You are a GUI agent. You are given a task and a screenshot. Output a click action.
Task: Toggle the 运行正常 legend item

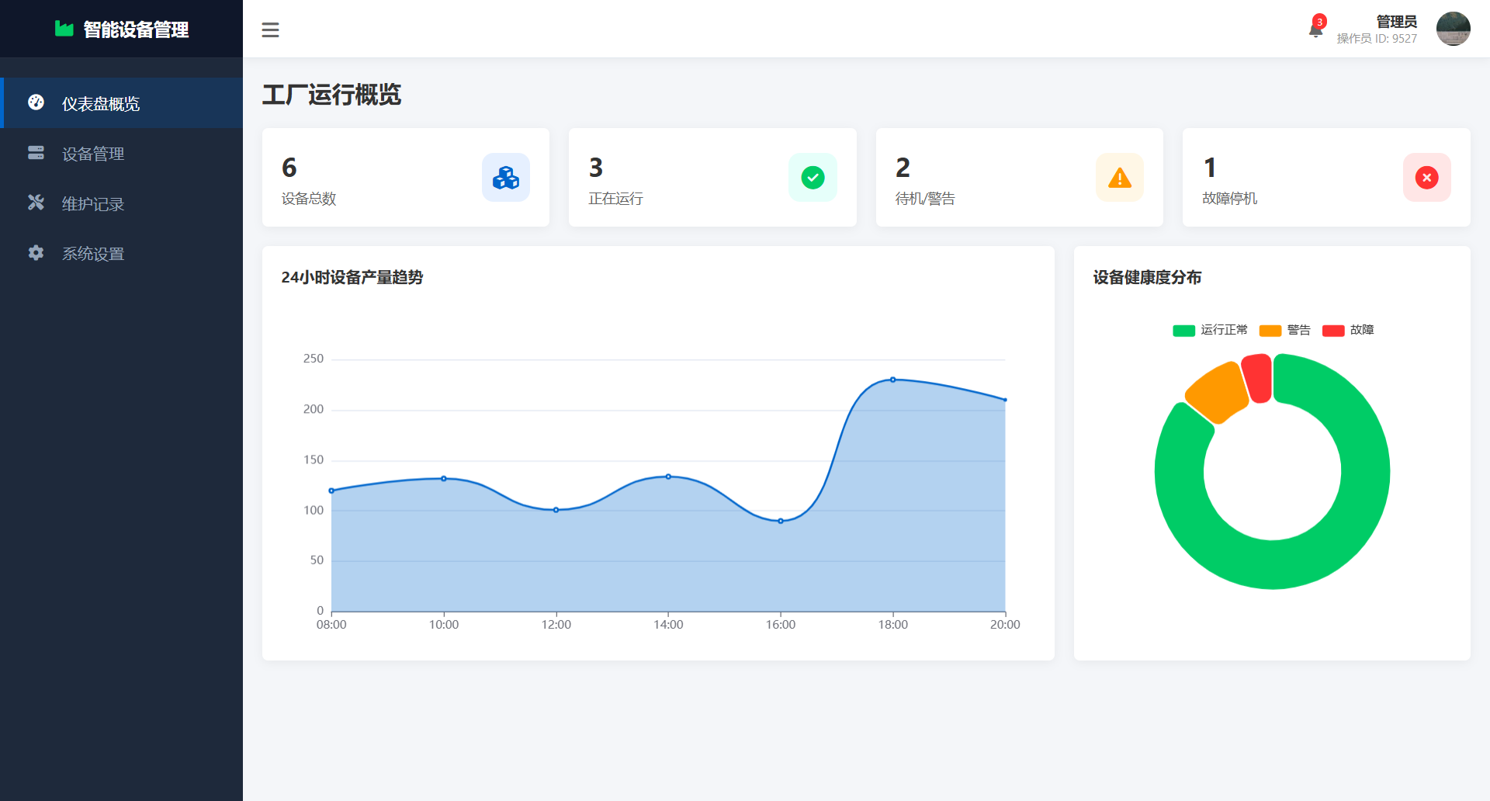click(x=1210, y=330)
